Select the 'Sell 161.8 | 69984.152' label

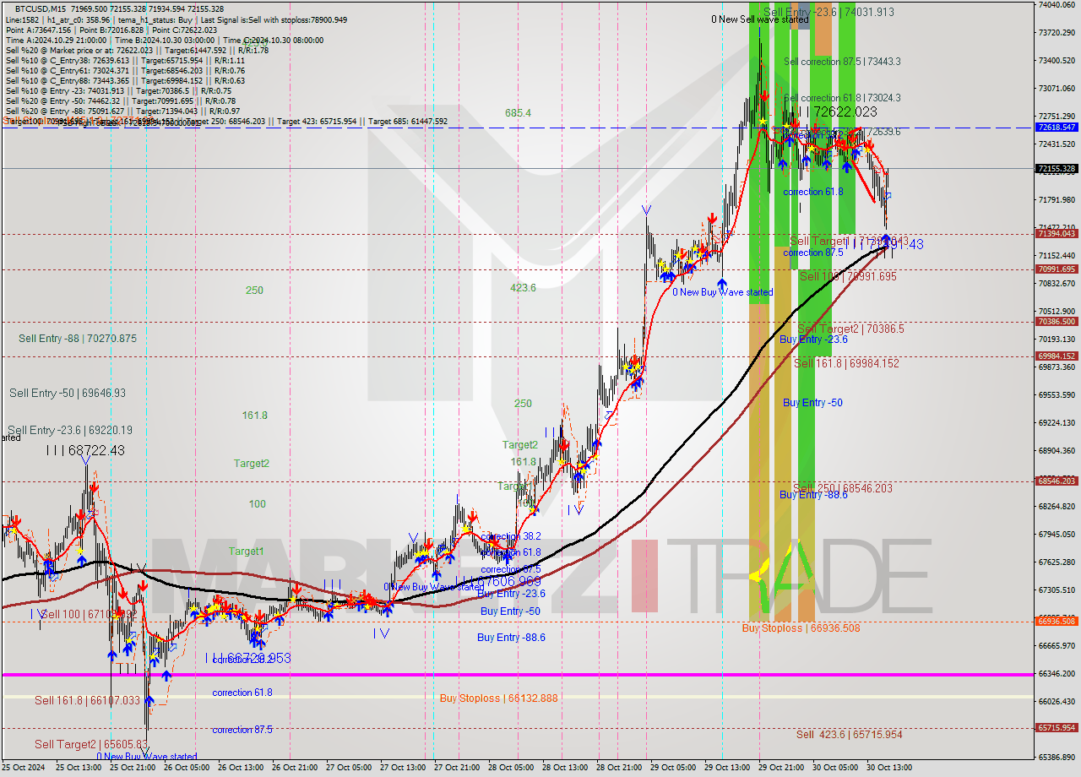pos(846,363)
